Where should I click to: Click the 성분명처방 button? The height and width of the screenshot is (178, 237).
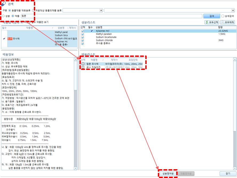point(168,173)
